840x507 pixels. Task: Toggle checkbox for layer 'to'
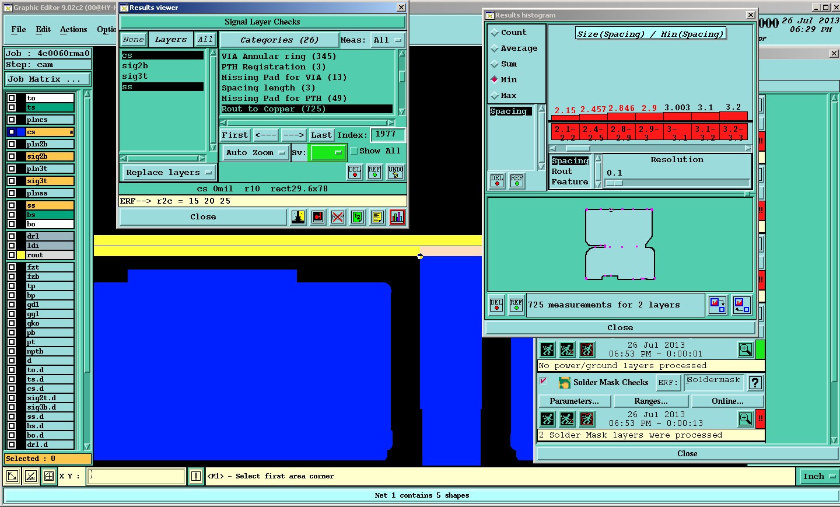[12, 98]
